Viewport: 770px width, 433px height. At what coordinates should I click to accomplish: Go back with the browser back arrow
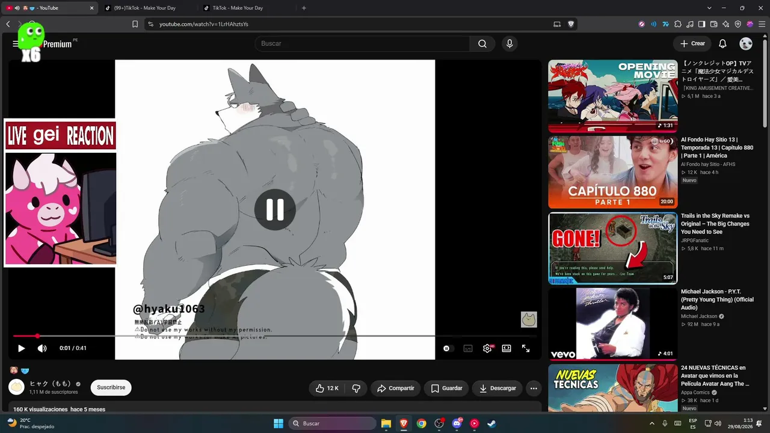click(x=8, y=24)
